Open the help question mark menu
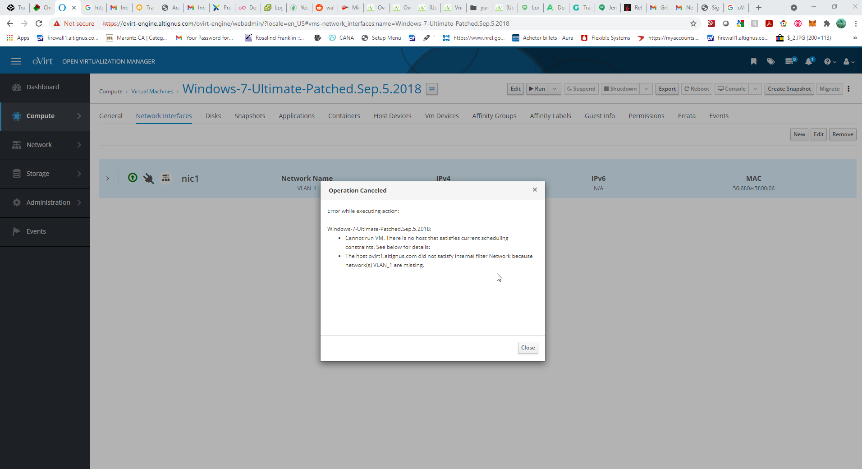This screenshot has width=862, height=469. click(x=829, y=61)
